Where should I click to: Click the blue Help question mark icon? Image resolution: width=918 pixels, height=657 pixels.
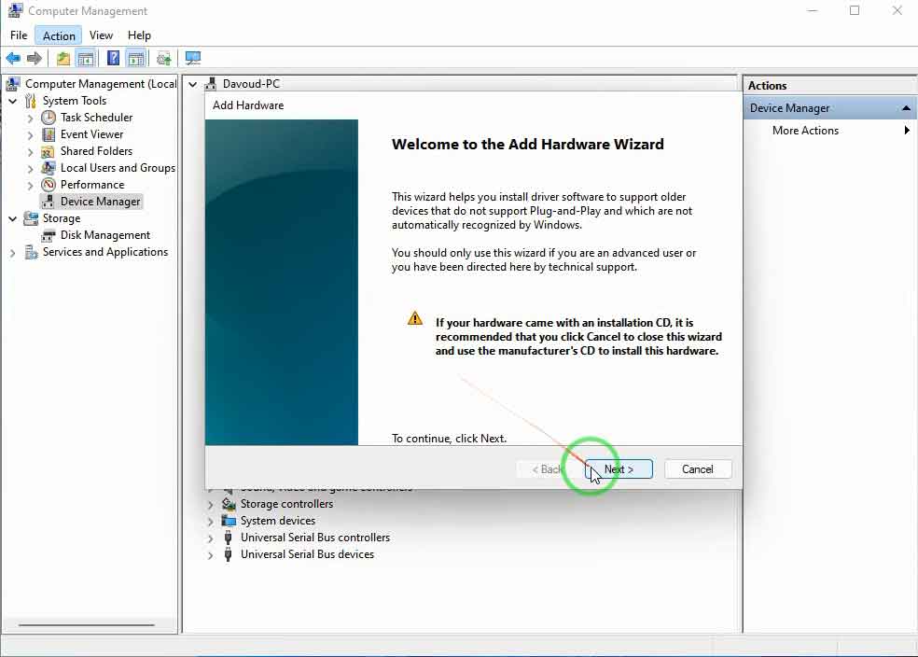click(x=113, y=59)
